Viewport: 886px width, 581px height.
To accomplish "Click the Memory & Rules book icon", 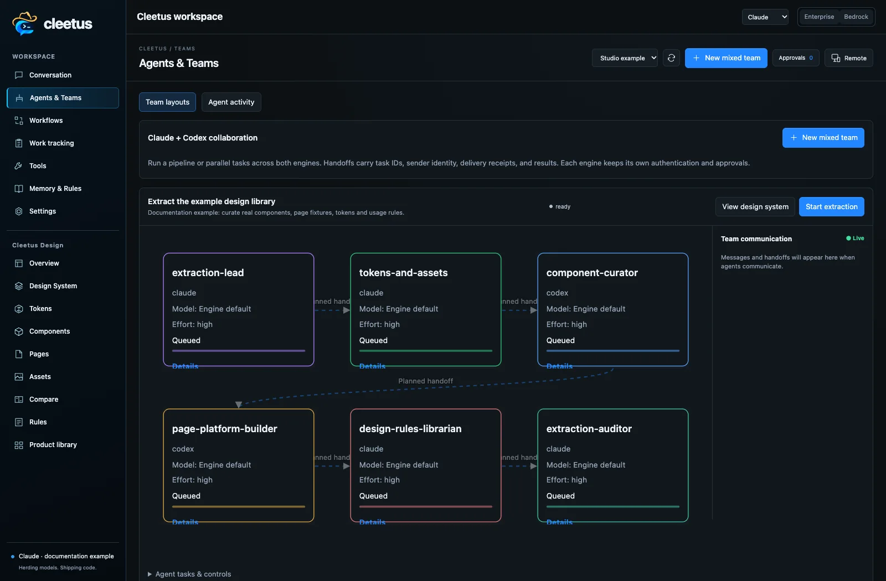I will (x=19, y=189).
